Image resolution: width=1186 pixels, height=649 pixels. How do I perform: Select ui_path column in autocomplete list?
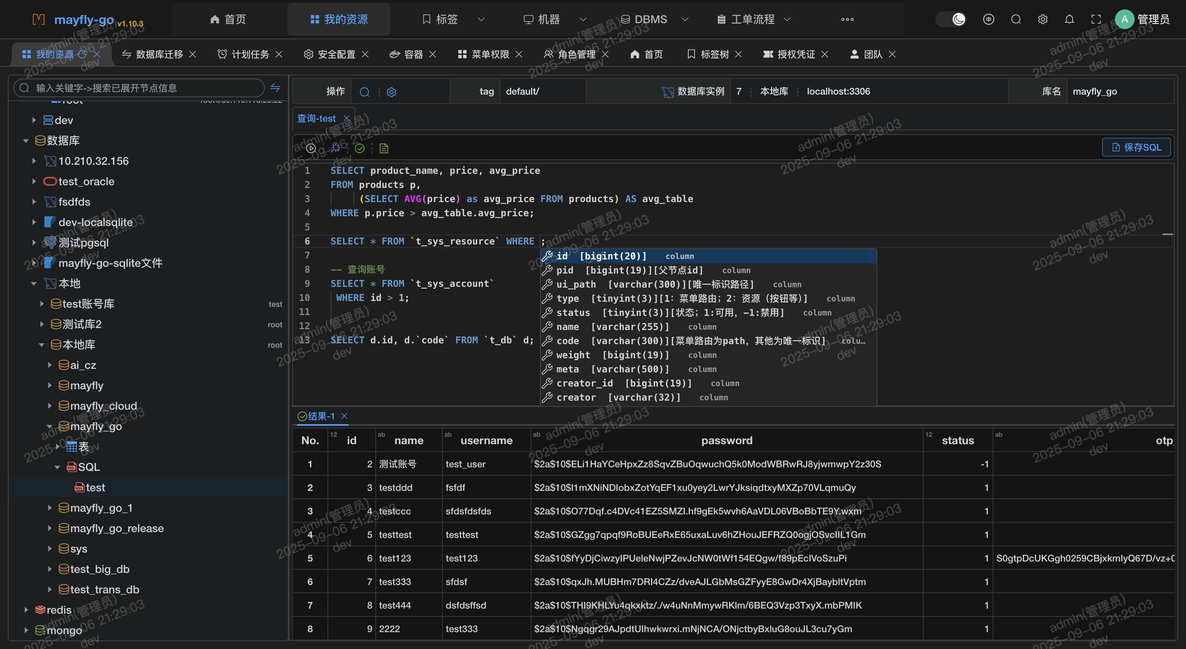coord(576,284)
